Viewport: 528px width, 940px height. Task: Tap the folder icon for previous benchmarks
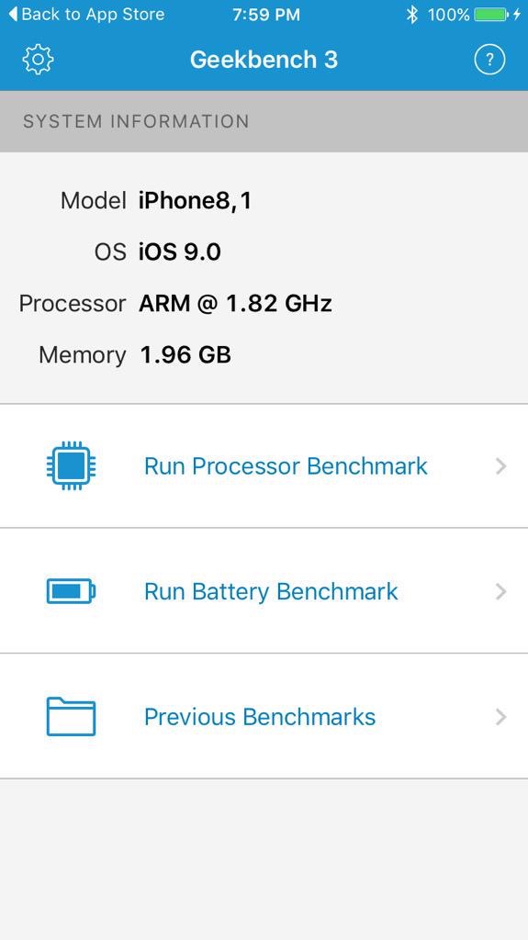(x=71, y=716)
